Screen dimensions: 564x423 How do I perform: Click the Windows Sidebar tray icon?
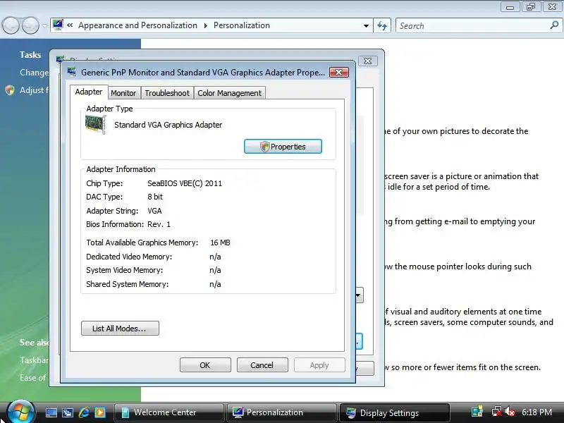[x=477, y=412]
